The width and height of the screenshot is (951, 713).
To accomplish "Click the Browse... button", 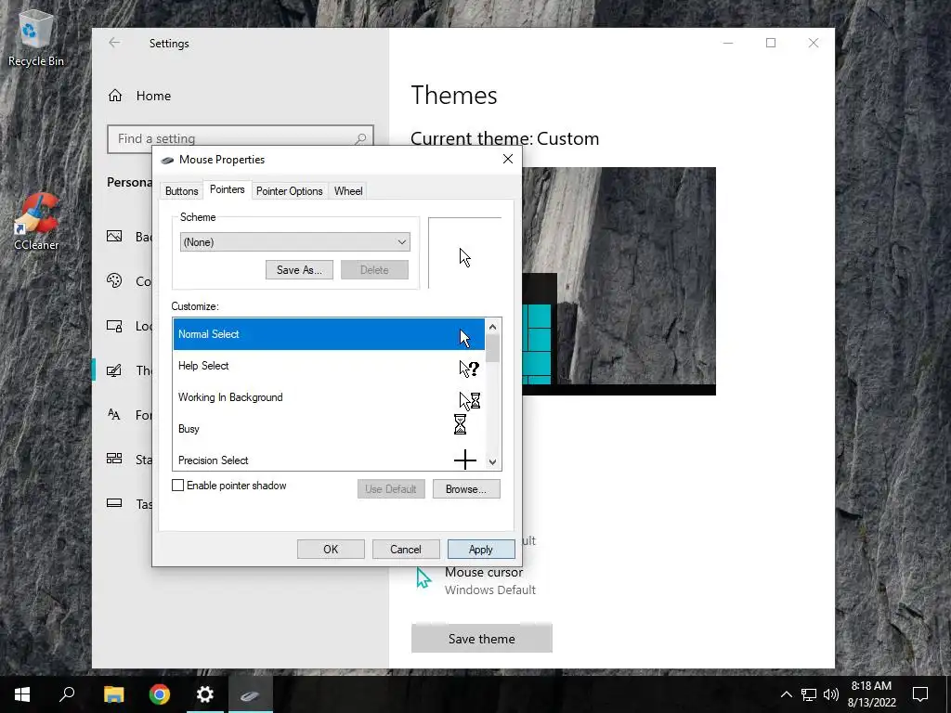I will click(466, 488).
